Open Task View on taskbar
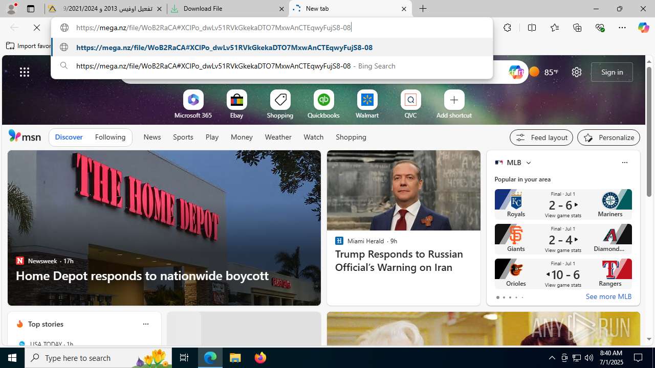Viewport: 655px width, 368px height. (x=184, y=358)
